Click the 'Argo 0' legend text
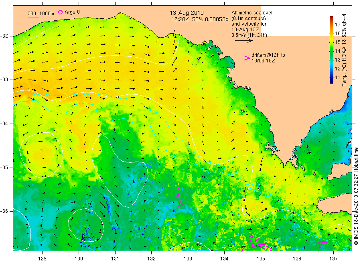This screenshot has width=361, height=264. coord(72,12)
